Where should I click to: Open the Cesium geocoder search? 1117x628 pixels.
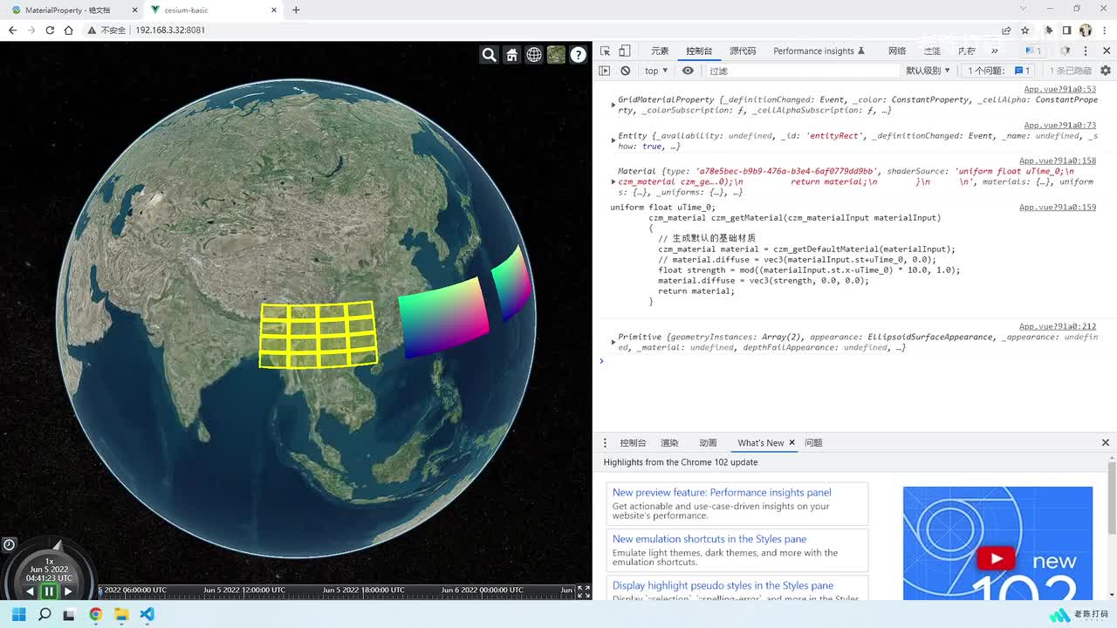point(490,55)
